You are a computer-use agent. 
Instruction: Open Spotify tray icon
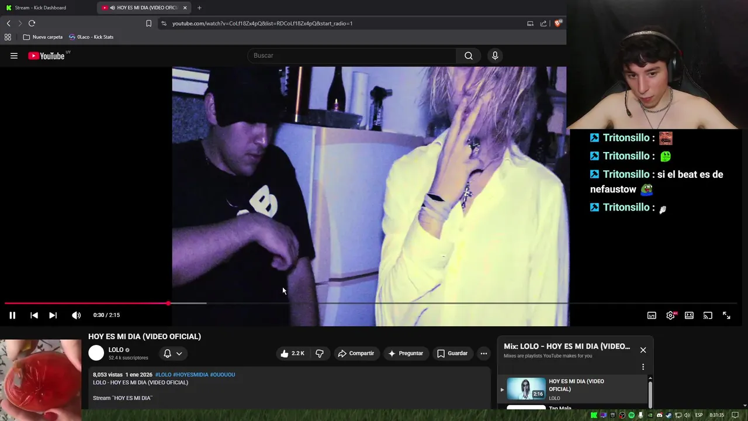click(631, 415)
